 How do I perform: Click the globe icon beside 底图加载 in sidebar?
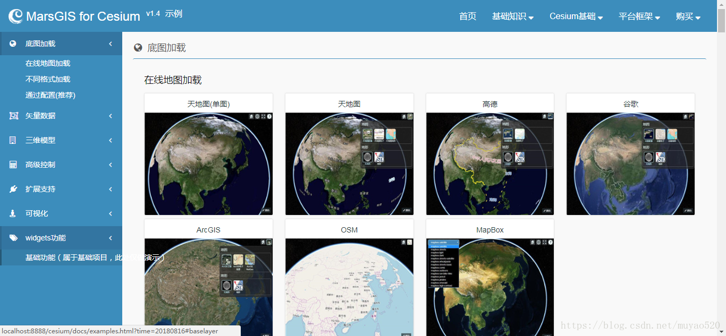click(13, 44)
